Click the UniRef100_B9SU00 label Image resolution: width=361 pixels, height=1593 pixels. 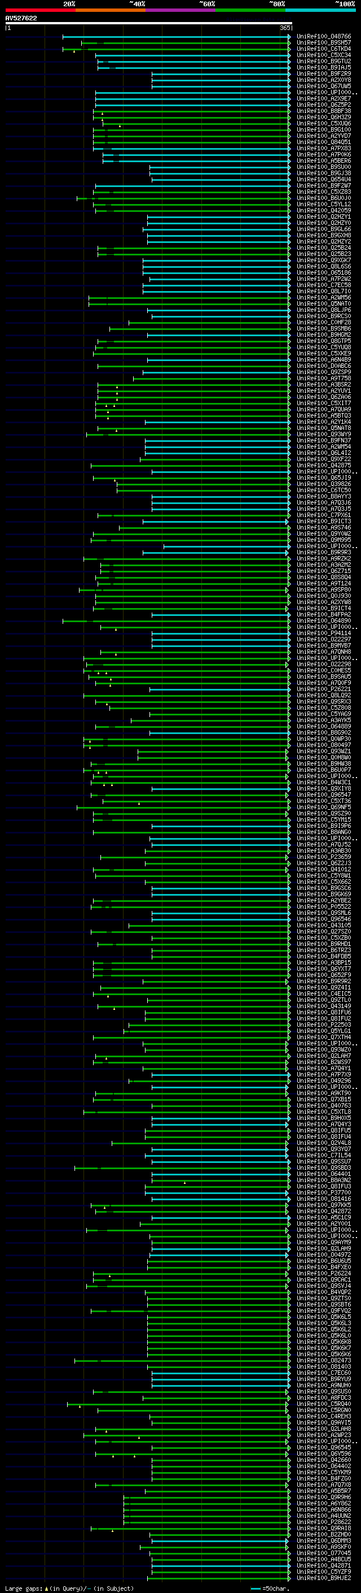click(323, 167)
